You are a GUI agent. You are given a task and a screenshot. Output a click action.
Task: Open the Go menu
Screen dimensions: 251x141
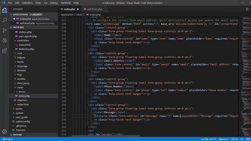[x=45, y=3]
